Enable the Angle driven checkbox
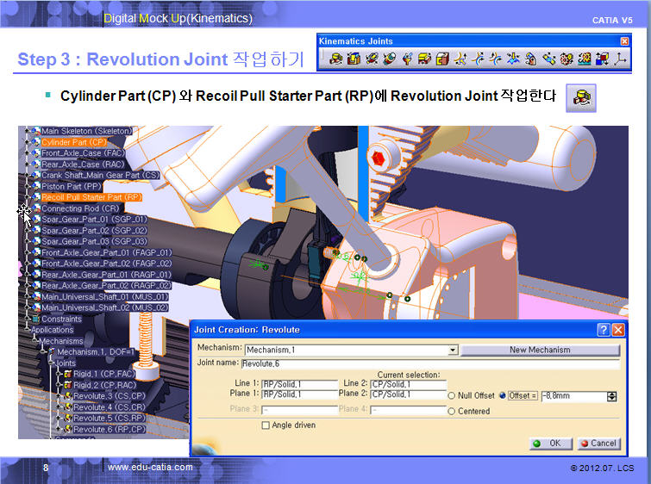Screen dimensions: 651x484 266,425
